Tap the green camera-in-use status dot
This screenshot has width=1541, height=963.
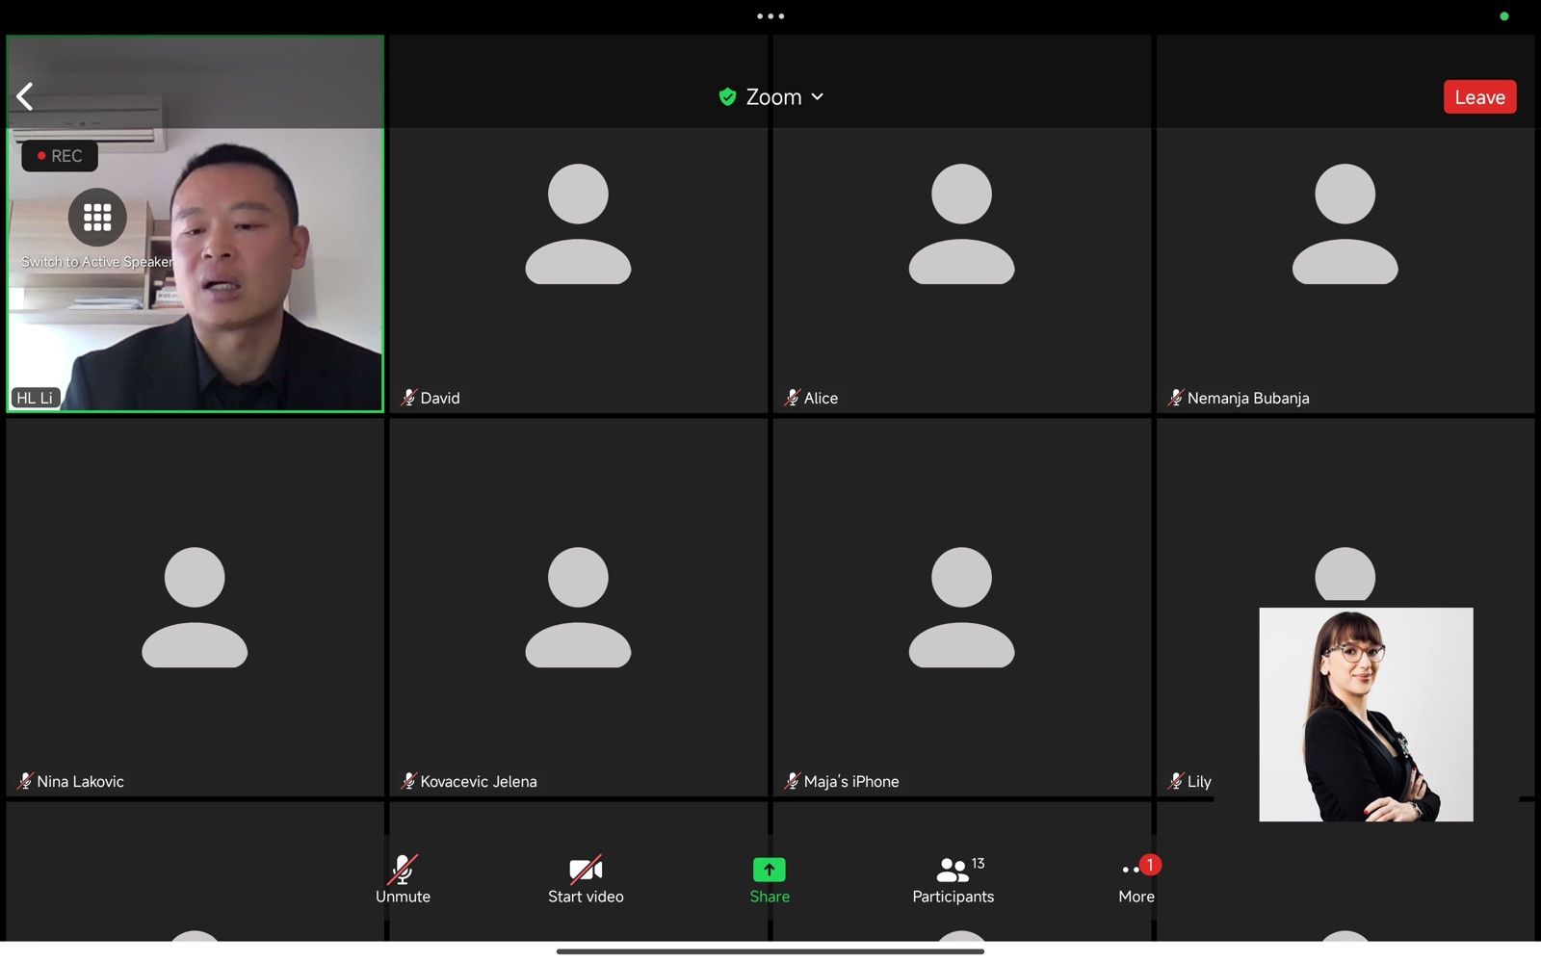1503,16
